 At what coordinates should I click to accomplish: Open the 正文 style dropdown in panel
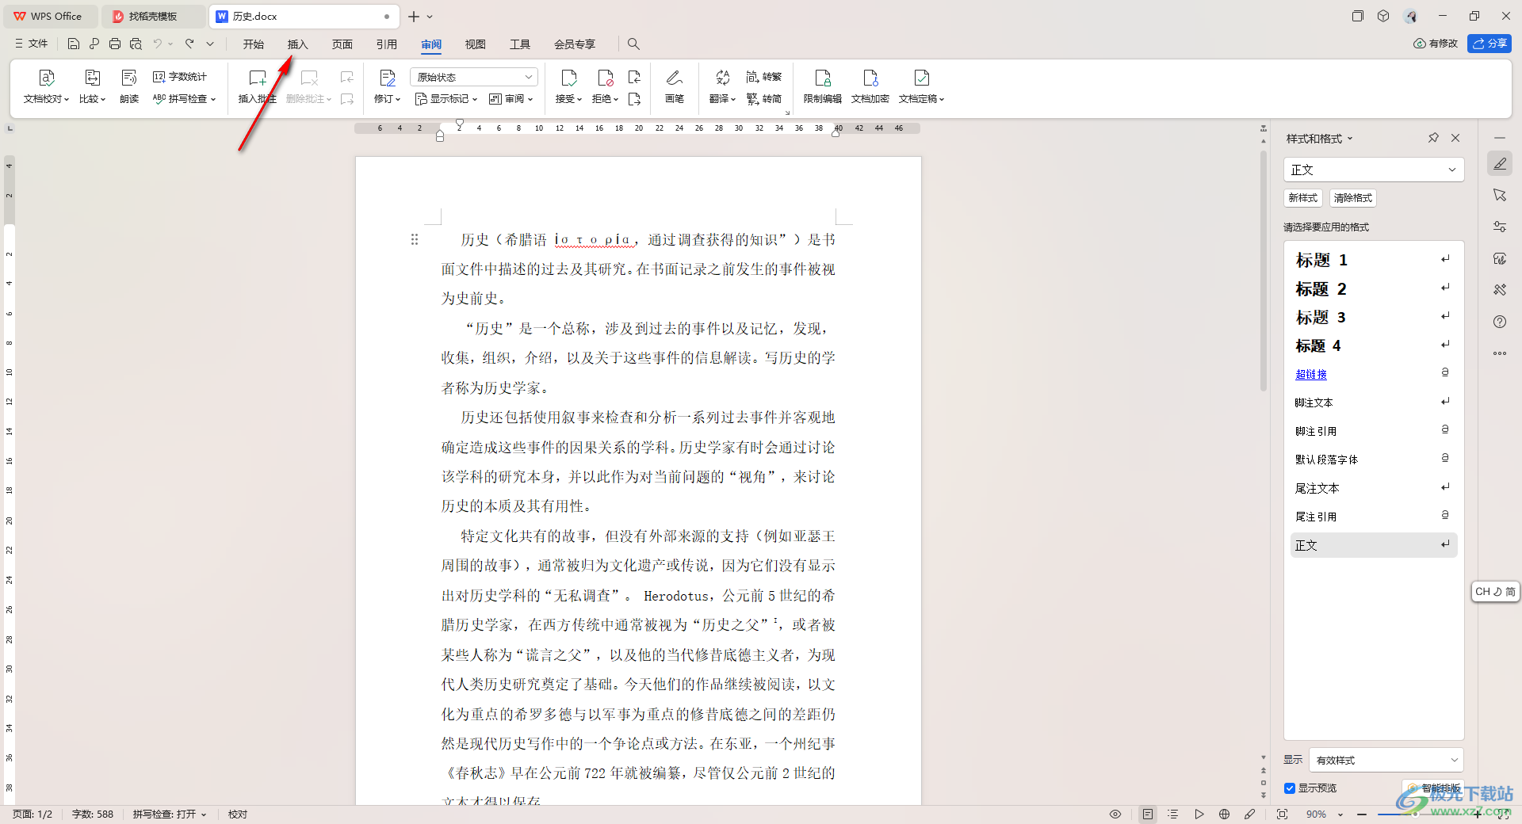click(1374, 170)
